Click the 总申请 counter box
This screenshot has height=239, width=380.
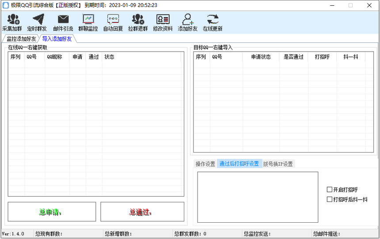pos(52,212)
